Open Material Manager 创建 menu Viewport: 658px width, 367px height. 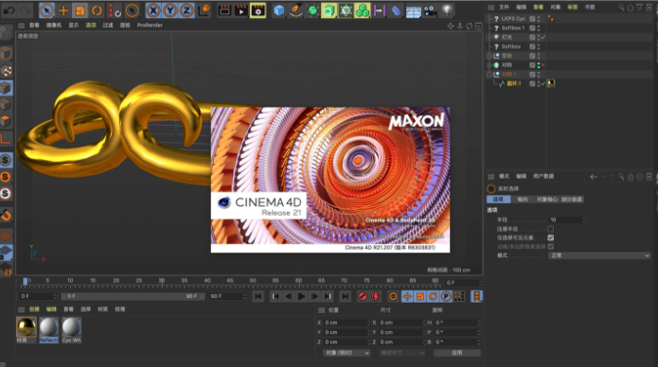(34, 309)
